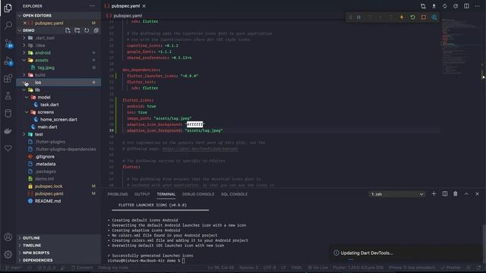Split the terminal pane icon

pos(445,194)
